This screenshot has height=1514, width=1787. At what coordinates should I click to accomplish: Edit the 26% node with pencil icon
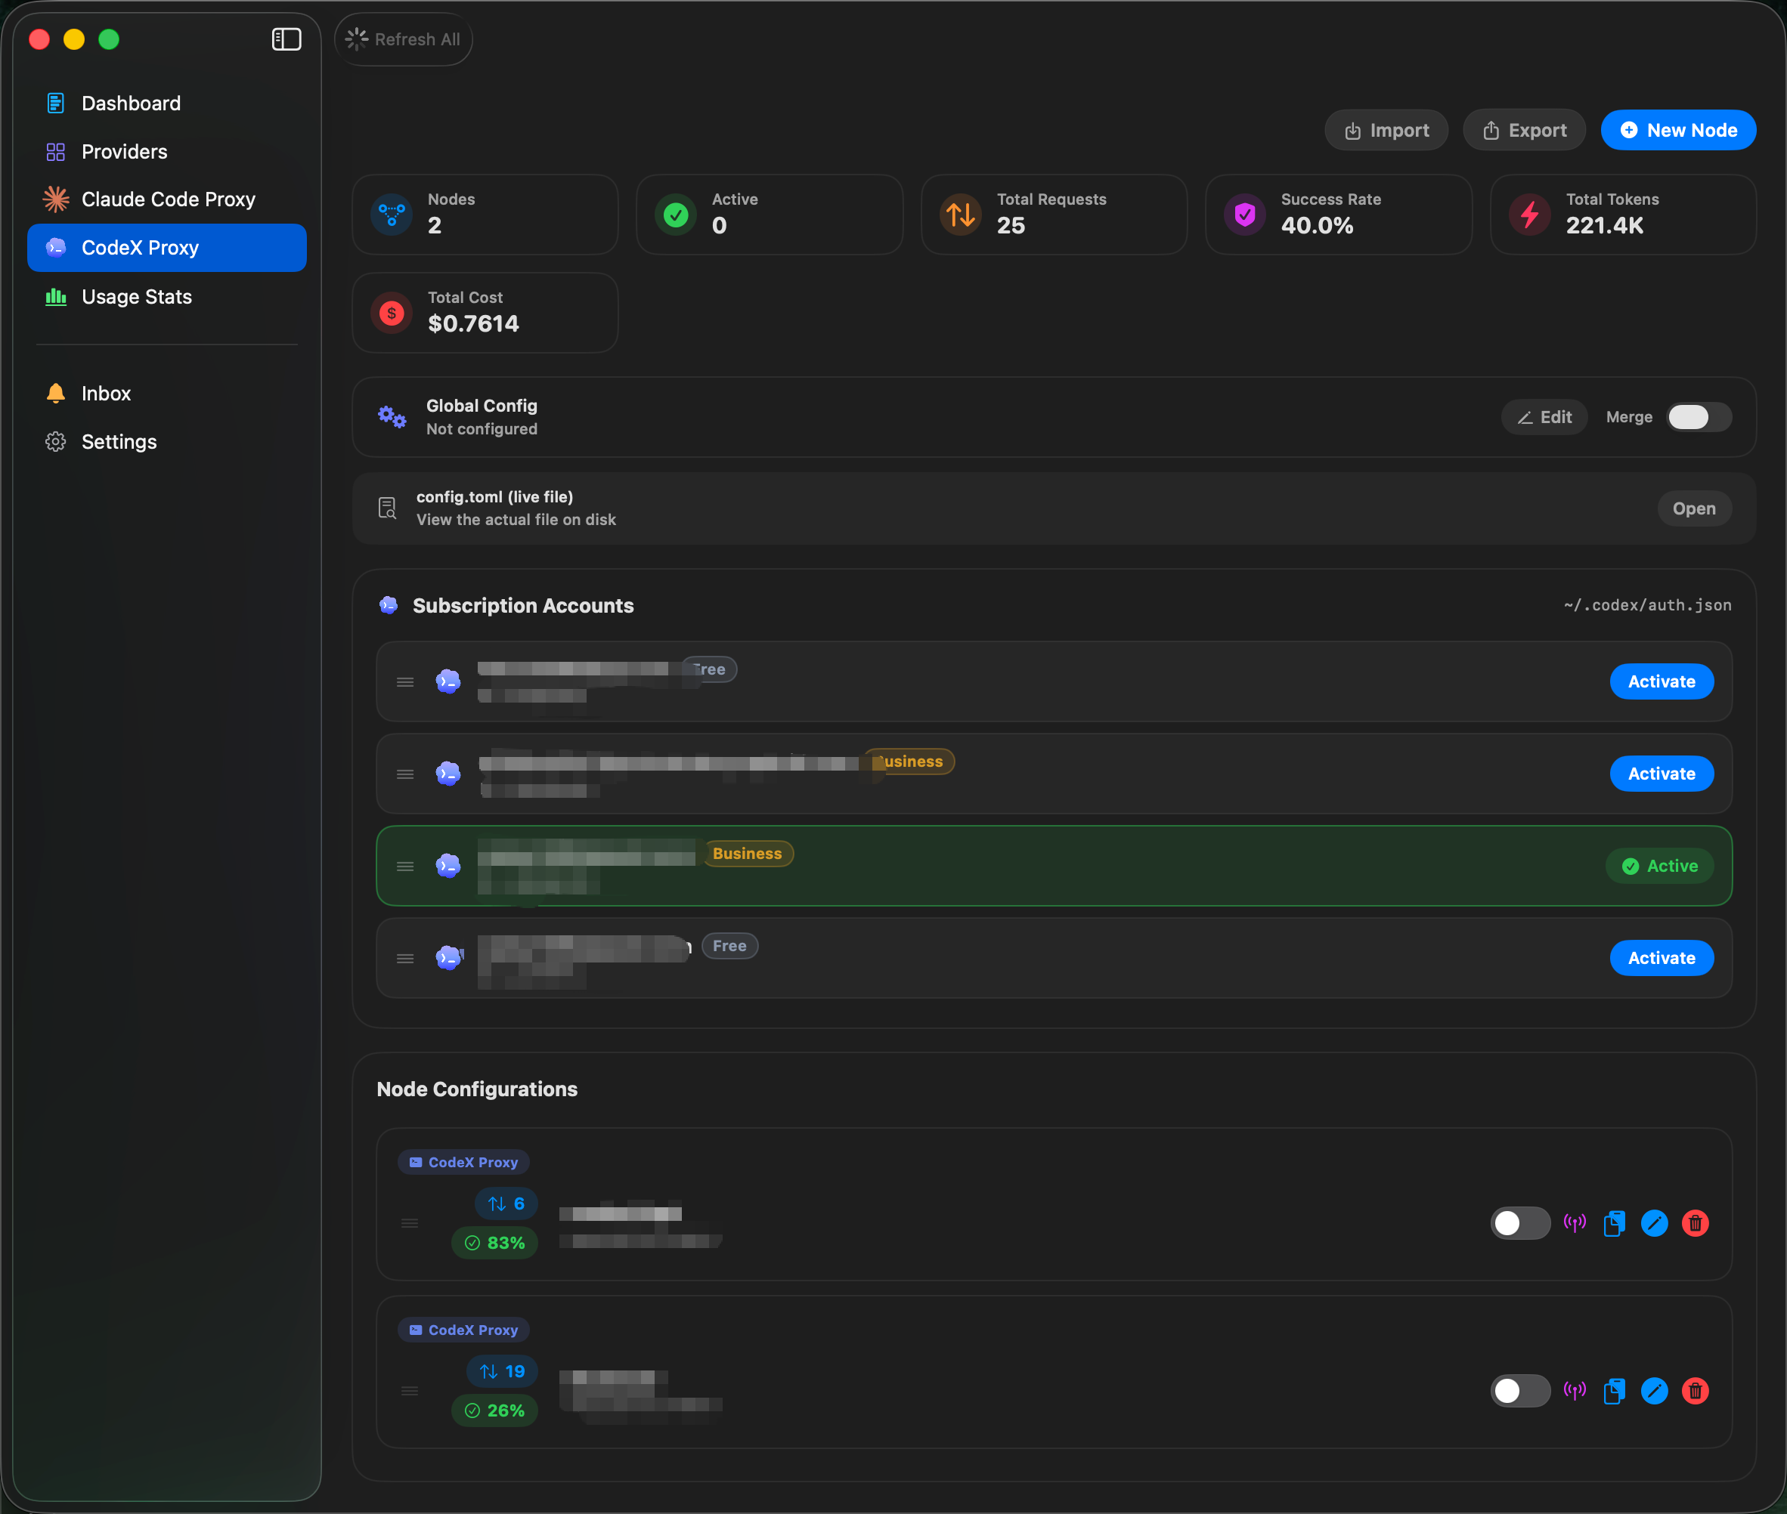(x=1654, y=1390)
